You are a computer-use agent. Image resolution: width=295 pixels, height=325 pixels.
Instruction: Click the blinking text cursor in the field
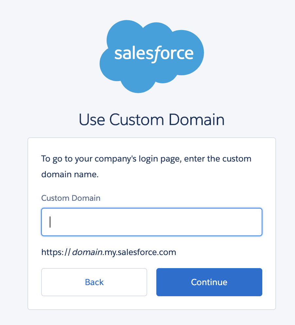point(50,222)
